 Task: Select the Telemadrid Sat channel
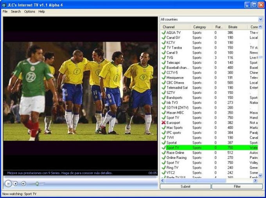pos(177,88)
